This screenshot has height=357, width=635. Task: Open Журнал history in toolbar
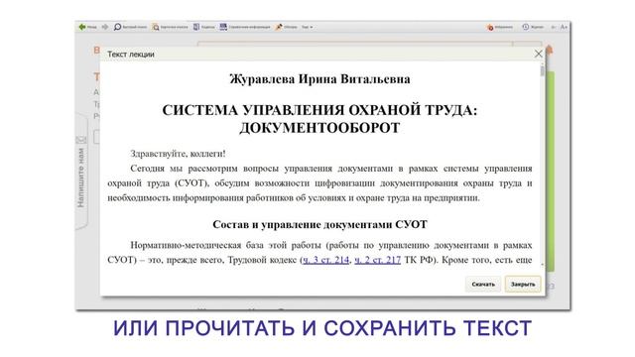(533, 27)
